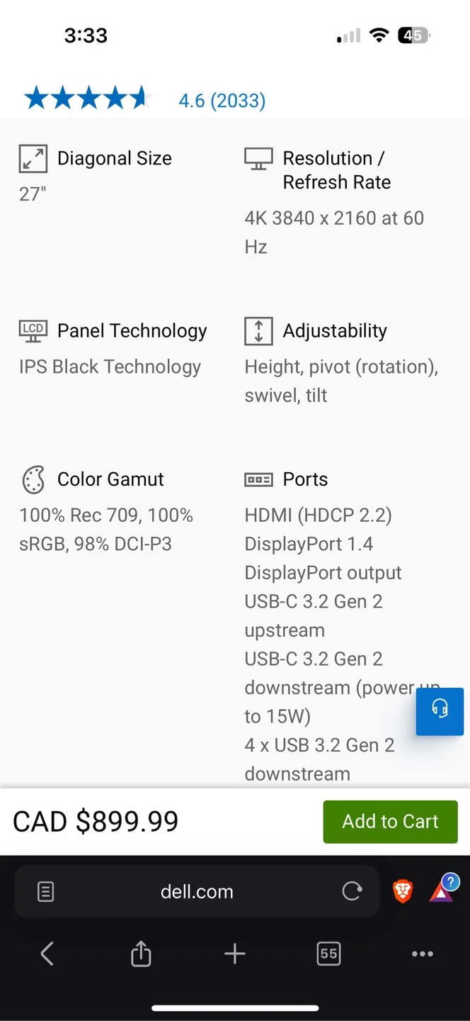Open reviews via the 4.6 (2033) link
This screenshot has height=1021, width=470.
tap(222, 101)
